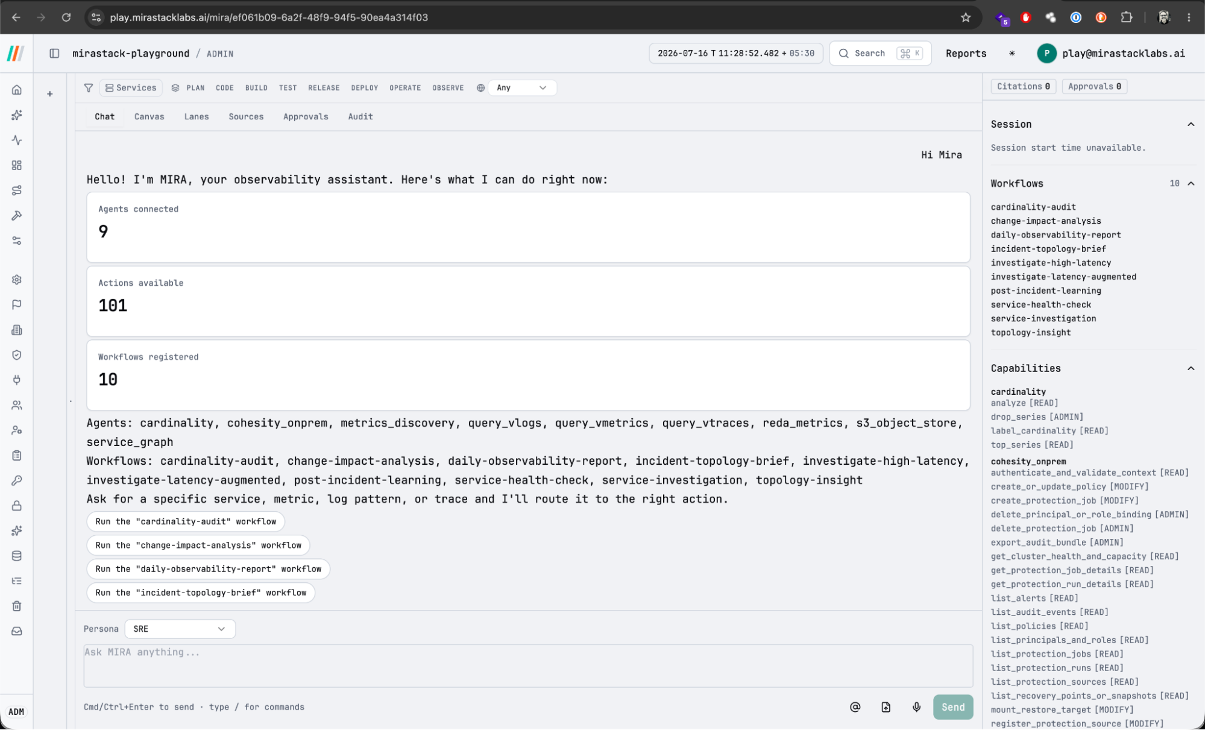This screenshot has width=1205, height=730.
Task: Click the plus icon to start new chat
Action: point(50,94)
